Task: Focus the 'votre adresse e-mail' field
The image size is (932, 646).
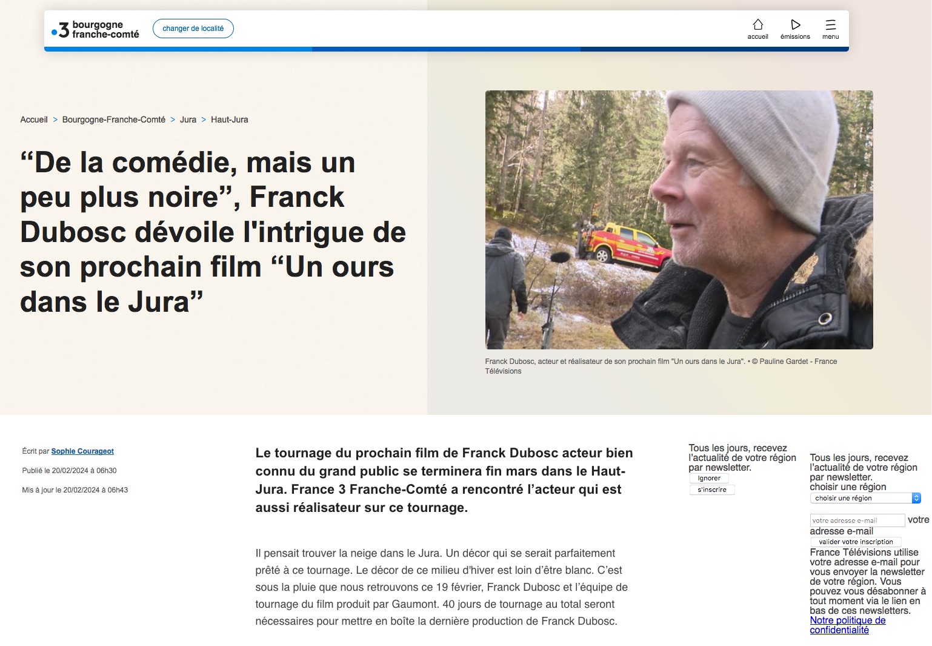Action: (x=857, y=520)
